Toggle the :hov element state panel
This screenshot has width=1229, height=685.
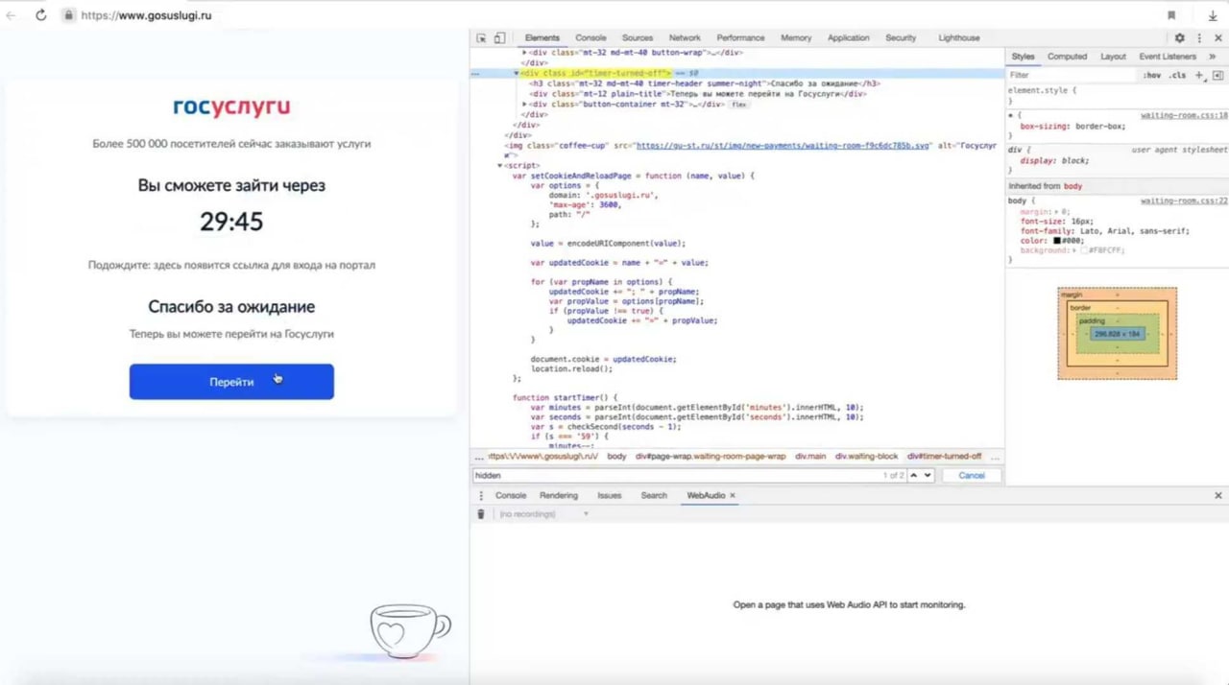(1151, 75)
